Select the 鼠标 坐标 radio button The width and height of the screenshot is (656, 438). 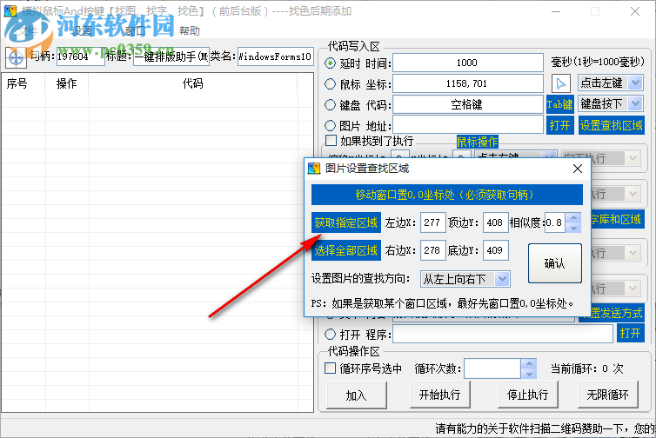pos(330,84)
